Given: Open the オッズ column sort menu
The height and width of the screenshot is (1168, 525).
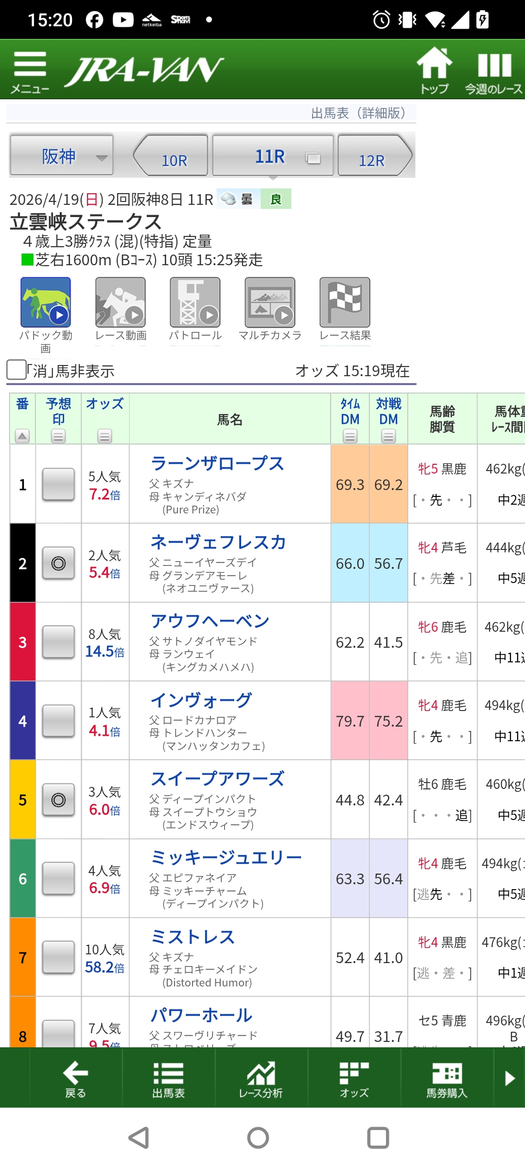Looking at the screenshot, I should click(x=105, y=436).
